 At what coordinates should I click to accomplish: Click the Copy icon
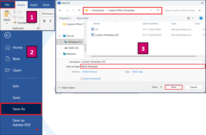(x=14, y=17)
